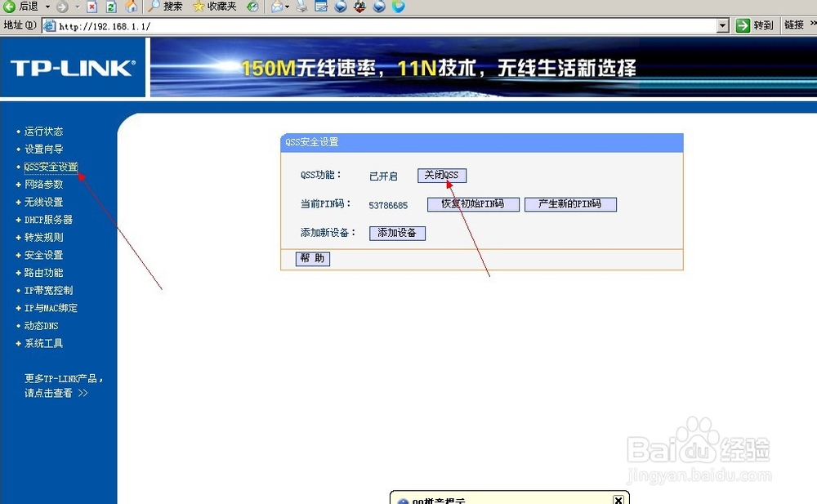Click the 已开启 status text

383,176
